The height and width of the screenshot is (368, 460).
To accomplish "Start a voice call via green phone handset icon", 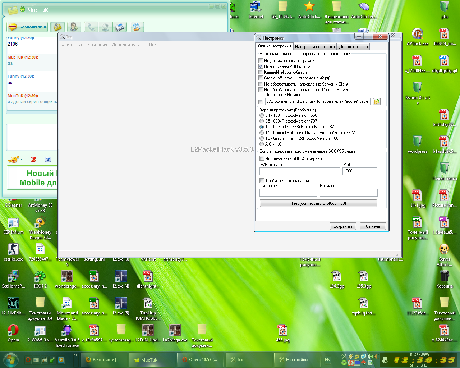I will 91,27.
